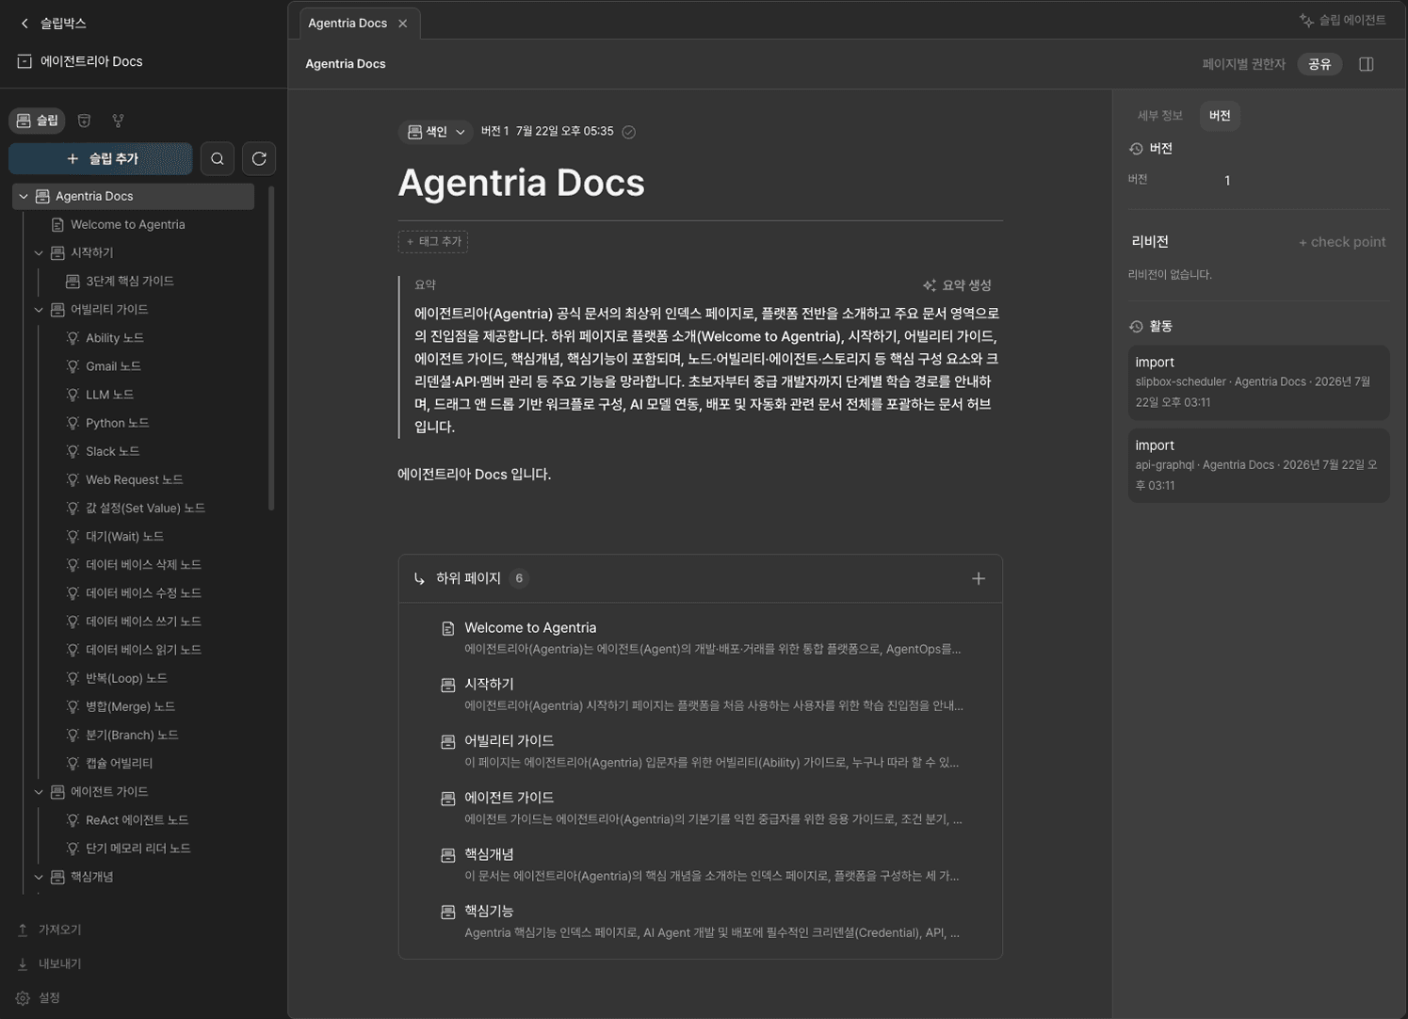Select Web Request 노드 in the tree

tap(135, 479)
